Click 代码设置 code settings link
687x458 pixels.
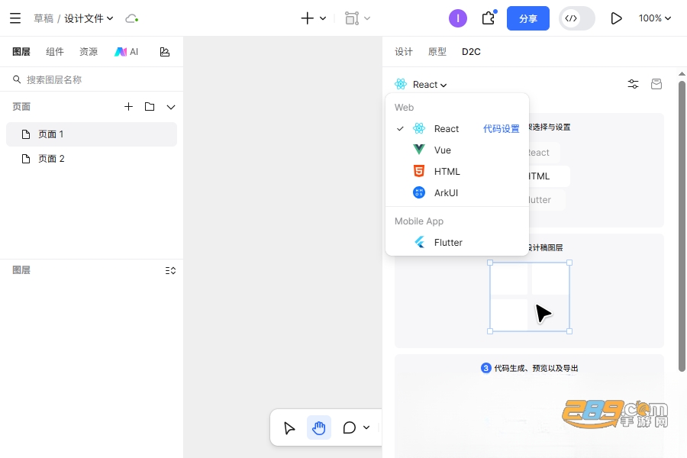502,128
